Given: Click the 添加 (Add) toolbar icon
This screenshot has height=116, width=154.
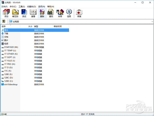Looking at the screenshot, I should (6, 13).
